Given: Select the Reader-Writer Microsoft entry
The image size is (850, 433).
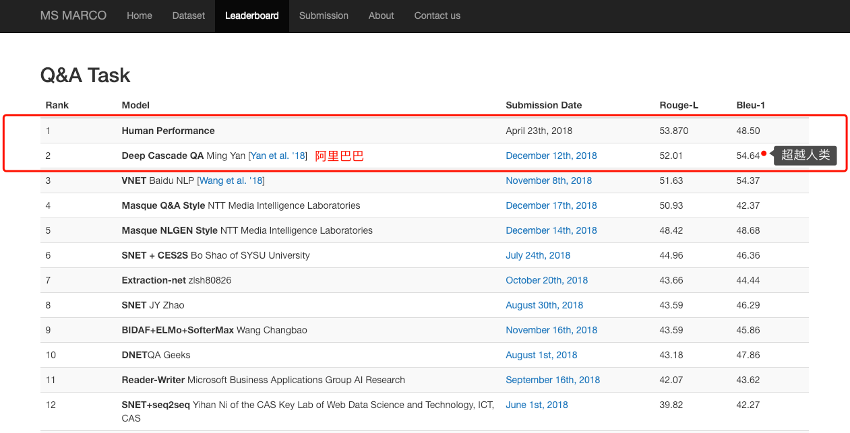Looking at the screenshot, I should [x=263, y=380].
